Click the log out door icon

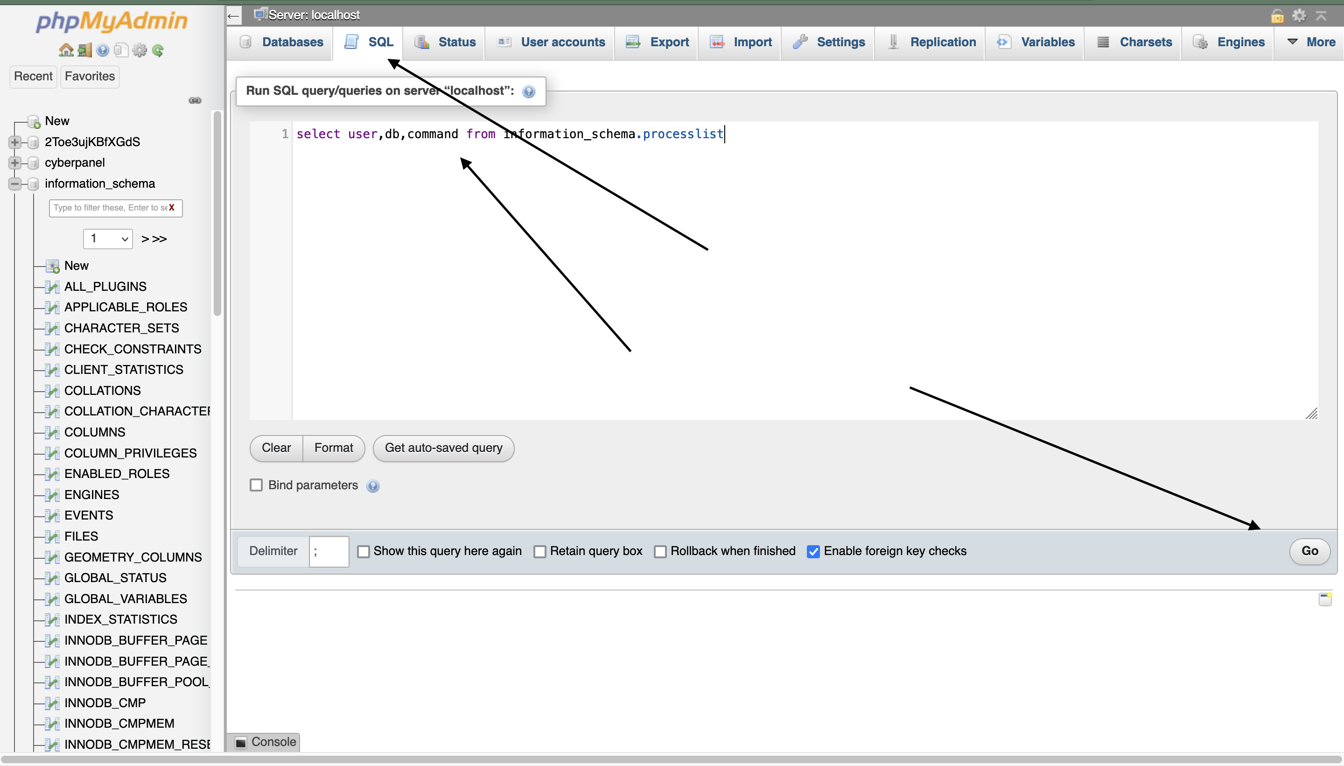[x=84, y=50]
